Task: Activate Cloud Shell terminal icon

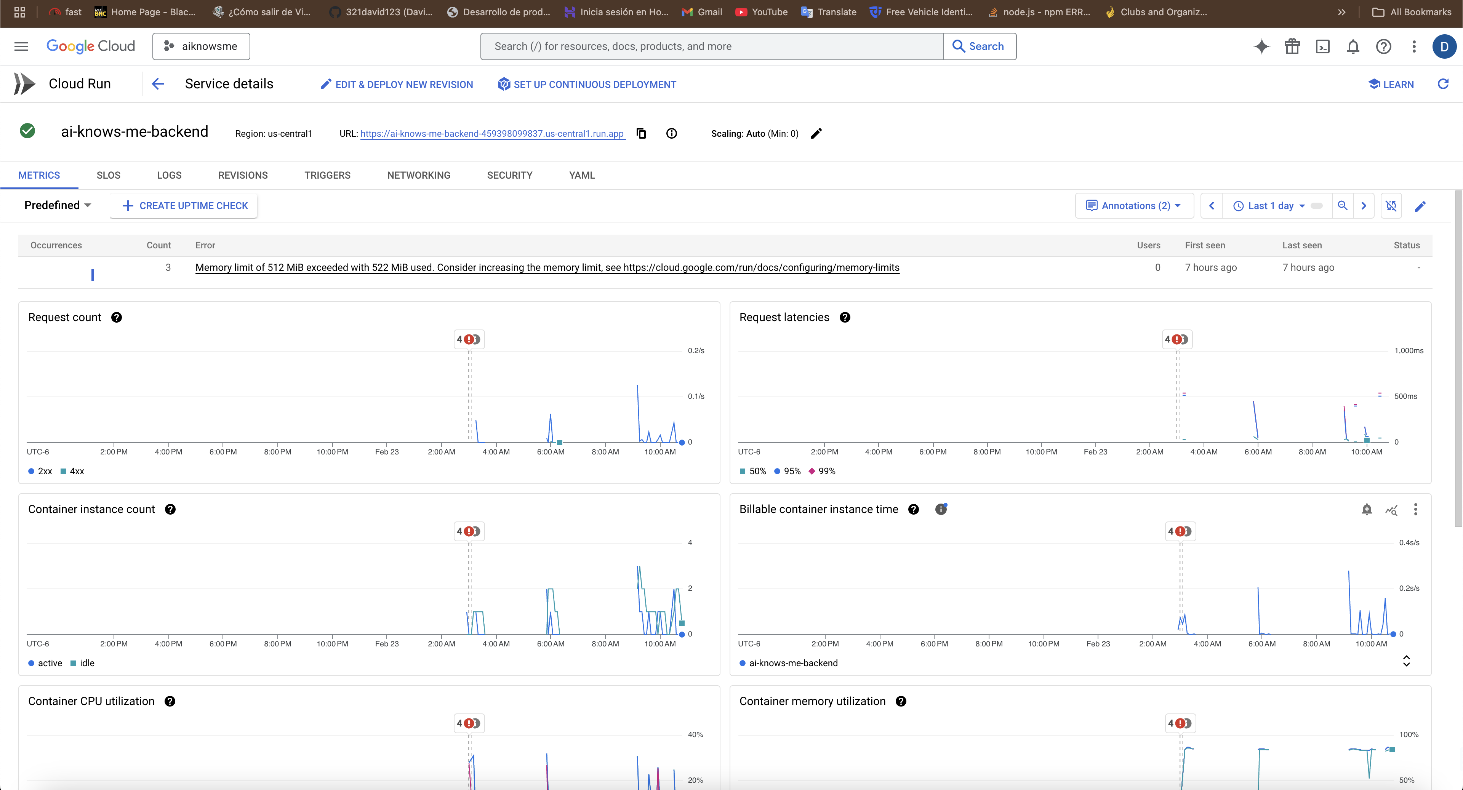Action: tap(1323, 46)
